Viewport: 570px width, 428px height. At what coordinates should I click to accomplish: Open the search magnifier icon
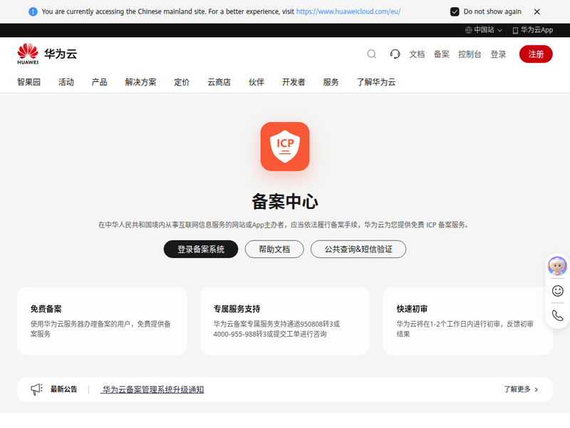pyautogui.click(x=371, y=54)
